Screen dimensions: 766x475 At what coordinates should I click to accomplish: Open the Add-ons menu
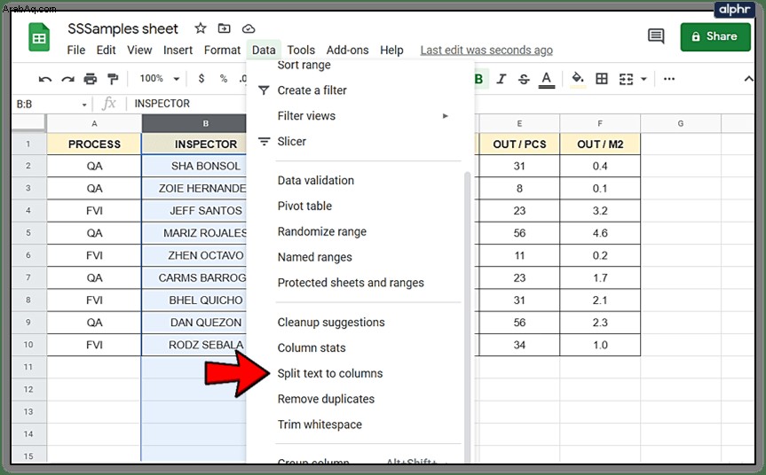(347, 51)
